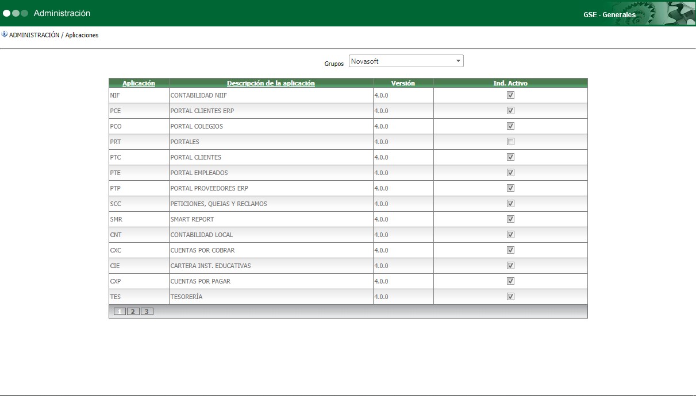Sort by Descripción de la aplicación header

271,83
